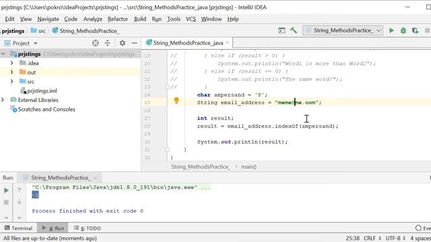The height and width of the screenshot is (242, 431).
Task: Click the yellow intention lightbulb on line 25
Action: 176,100
